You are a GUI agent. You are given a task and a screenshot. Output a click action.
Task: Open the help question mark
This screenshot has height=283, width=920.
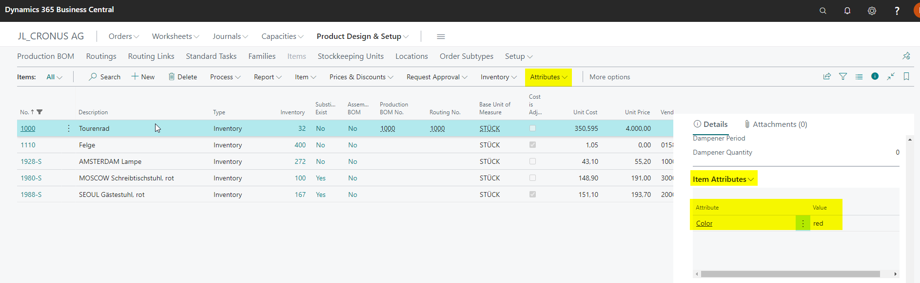pos(897,11)
